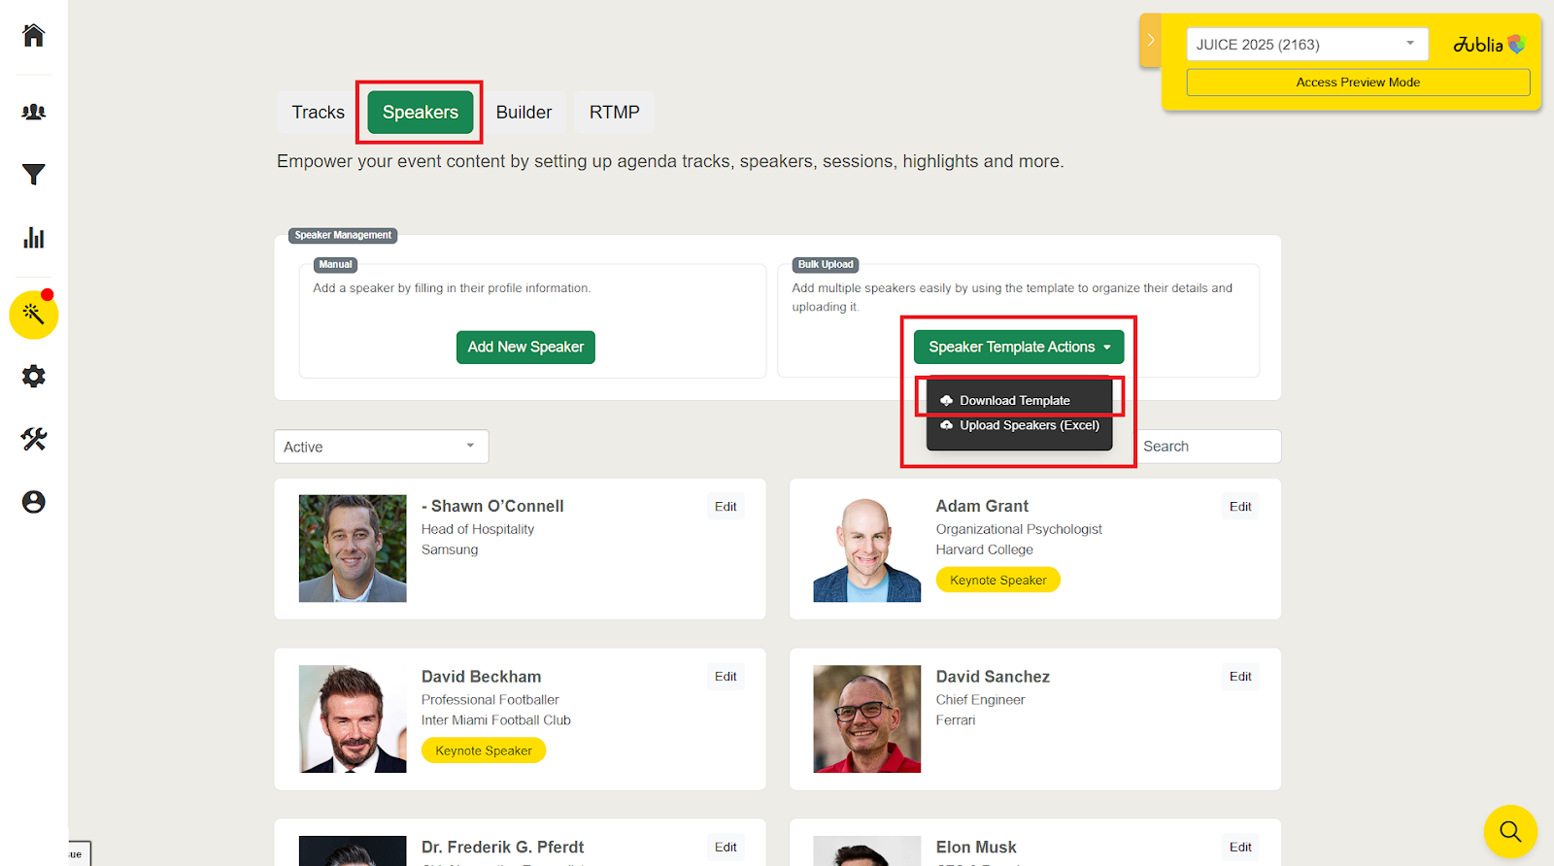The width and height of the screenshot is (1554, 866).
Task: Click the Manual label
Action: point(335,264)
